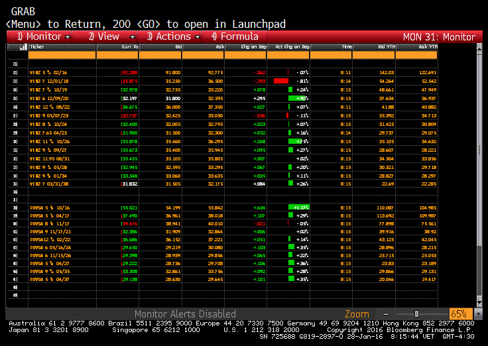
Task: Select the VENZ 7 ¾ 10/19 ticker
Action: [48, 90]
